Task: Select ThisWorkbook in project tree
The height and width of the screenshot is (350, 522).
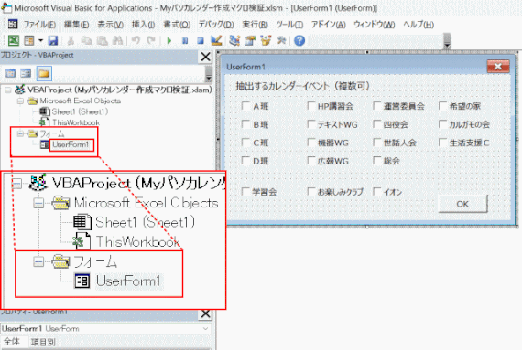Action: (76, 122)
